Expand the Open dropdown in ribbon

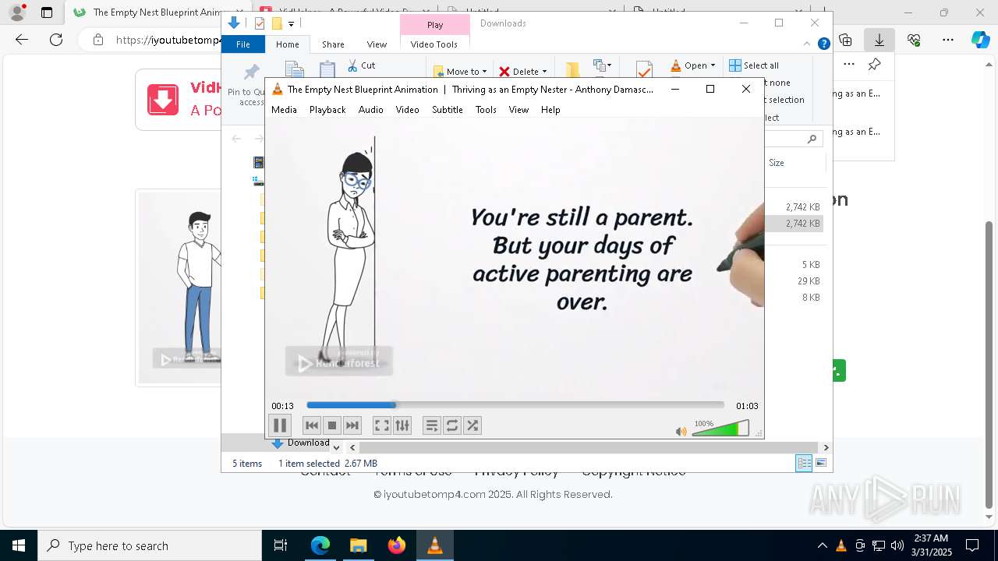713,65
